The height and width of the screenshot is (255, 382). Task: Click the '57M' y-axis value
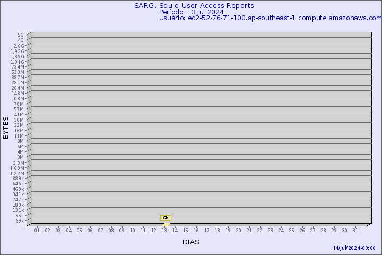point(19,109)
